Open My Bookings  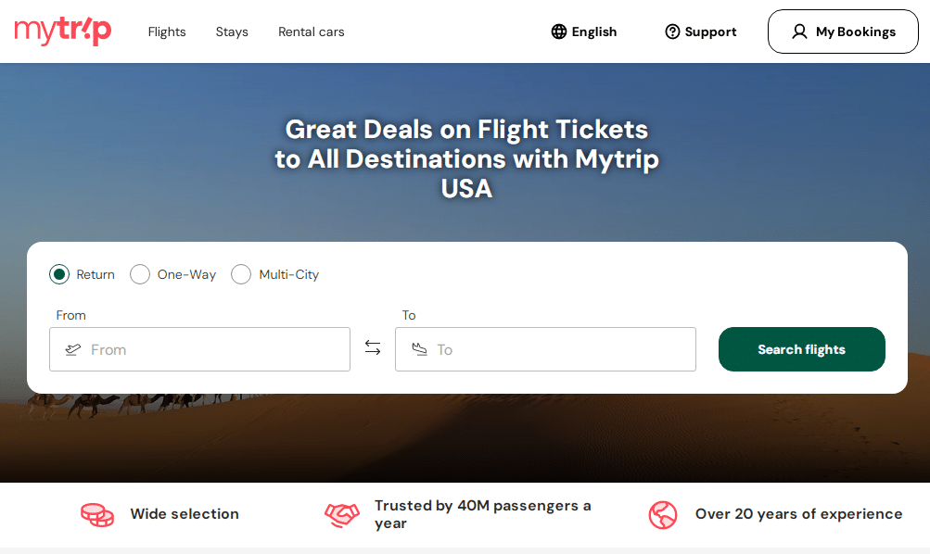[844, 31]
